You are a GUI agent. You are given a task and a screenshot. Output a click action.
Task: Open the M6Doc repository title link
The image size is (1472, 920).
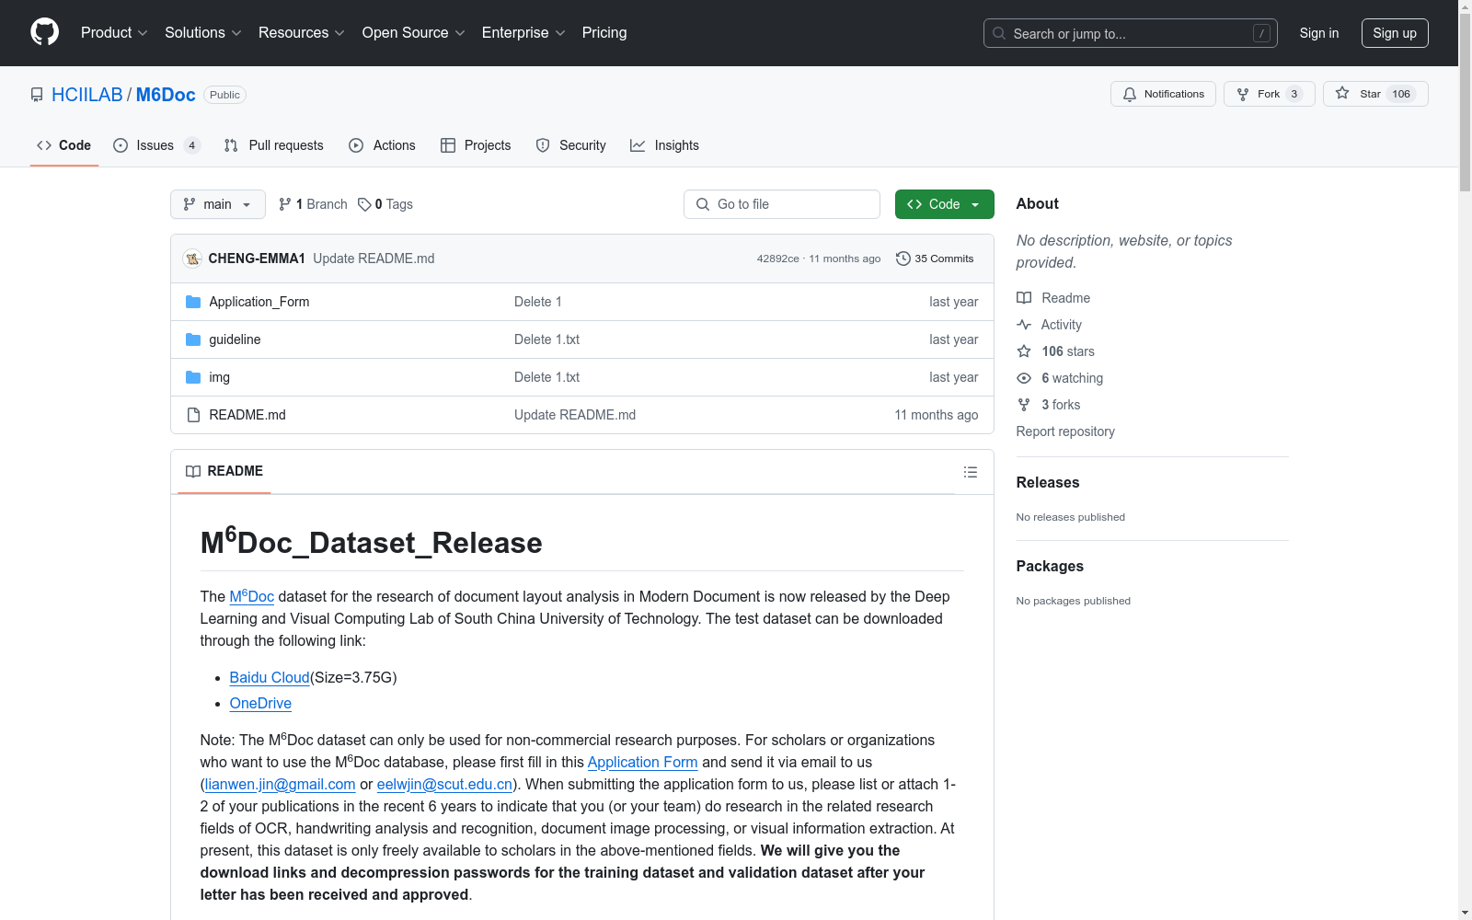tap(166, 95)
